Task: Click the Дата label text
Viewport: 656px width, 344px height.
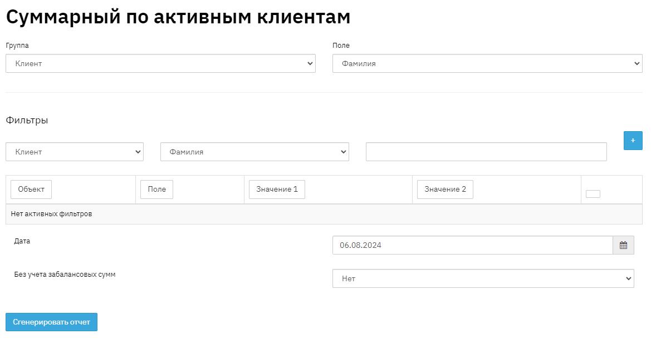Action: [x=22, y=241]
